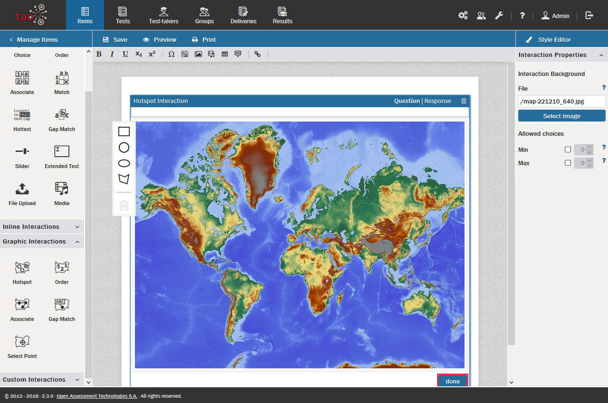Switch to the Response view
Screen dimensions: 608x403
(x=437, y=101)
